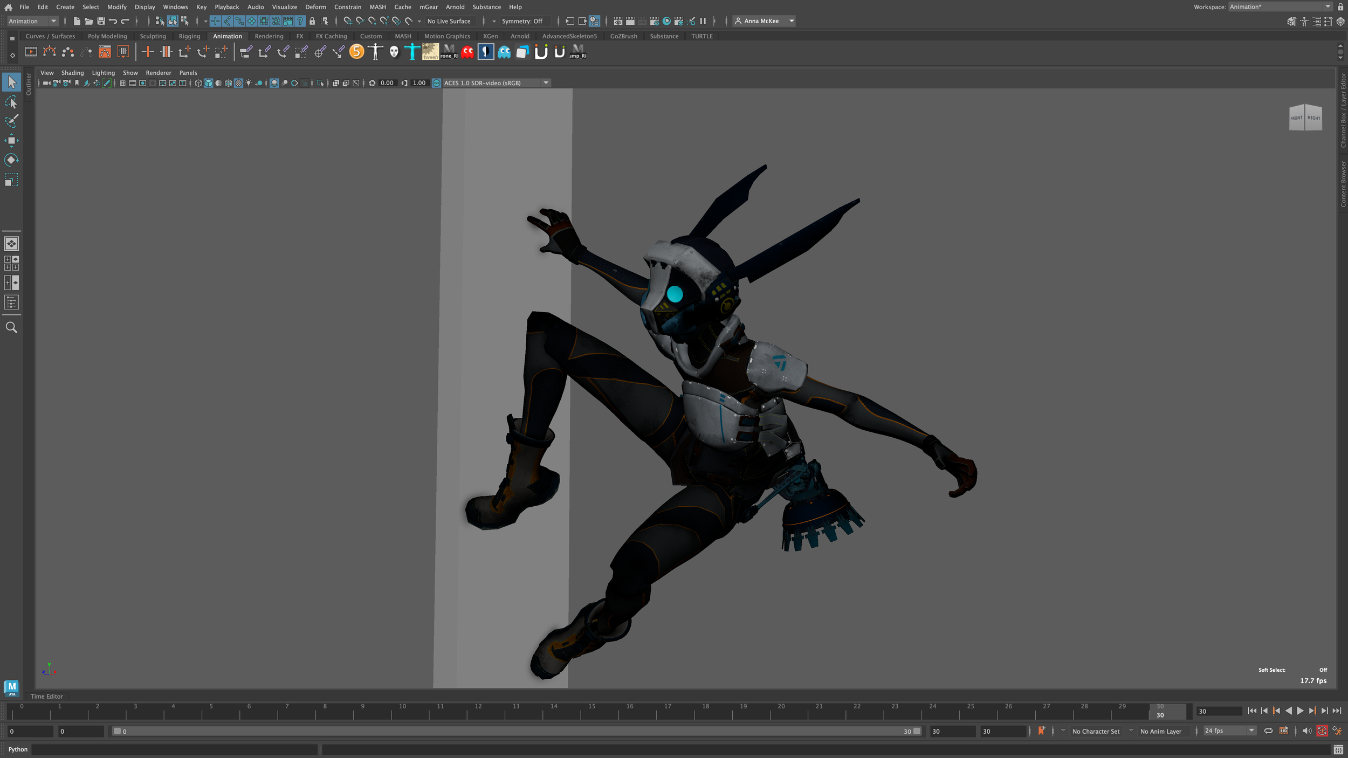Toggle playback looping button
Viewport: 1348px width, 758px height.
1268,731
